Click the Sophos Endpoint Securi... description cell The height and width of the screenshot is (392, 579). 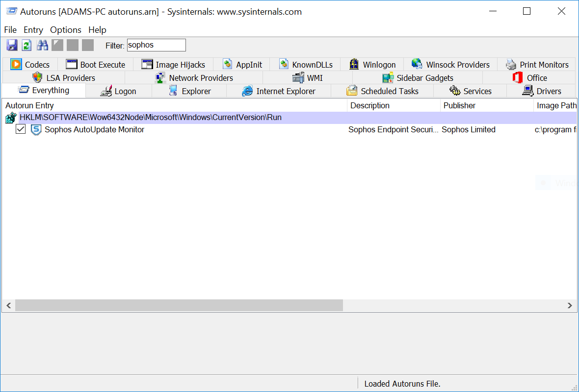[393, 129]
